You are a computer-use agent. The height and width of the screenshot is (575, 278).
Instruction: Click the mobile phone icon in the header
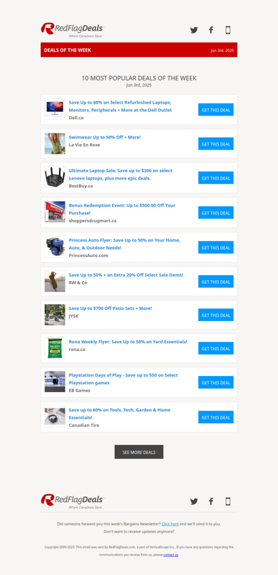point(228,30)
